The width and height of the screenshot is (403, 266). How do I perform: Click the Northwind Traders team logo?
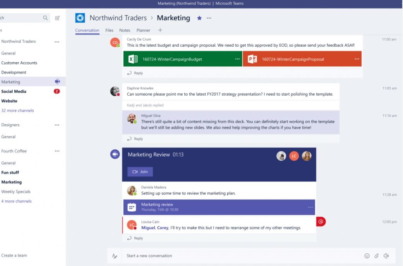coord(80,18)
